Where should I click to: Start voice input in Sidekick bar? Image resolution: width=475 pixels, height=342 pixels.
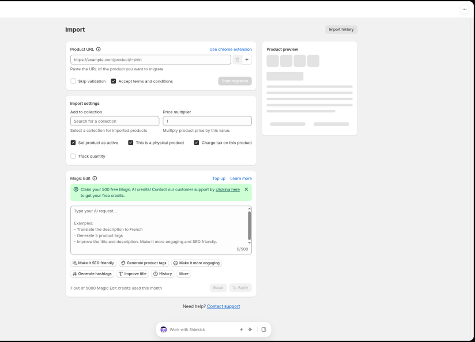[250, 329]
